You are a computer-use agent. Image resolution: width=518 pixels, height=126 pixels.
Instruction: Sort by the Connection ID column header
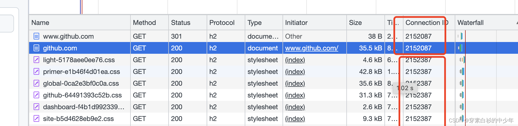point(426,23)
